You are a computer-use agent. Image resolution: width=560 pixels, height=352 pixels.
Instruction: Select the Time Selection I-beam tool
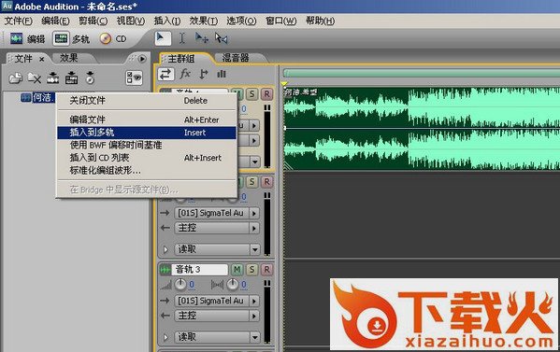point(181,38)
